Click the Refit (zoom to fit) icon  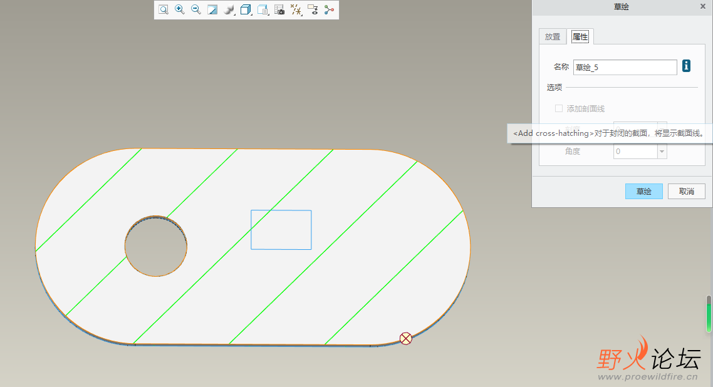coord(164,9)
